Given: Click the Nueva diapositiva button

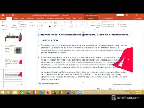Looking at the screenshot, I should point(14,25).
